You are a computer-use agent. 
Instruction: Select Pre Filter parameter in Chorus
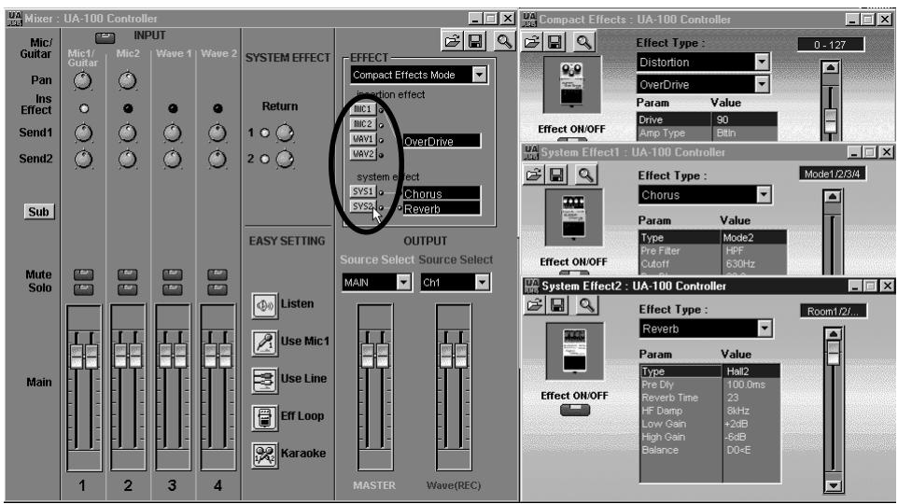[x=712, y=251]
